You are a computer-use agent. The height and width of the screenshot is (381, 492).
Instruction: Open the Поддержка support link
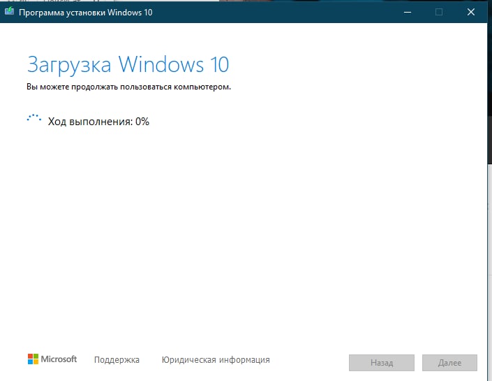117,359
